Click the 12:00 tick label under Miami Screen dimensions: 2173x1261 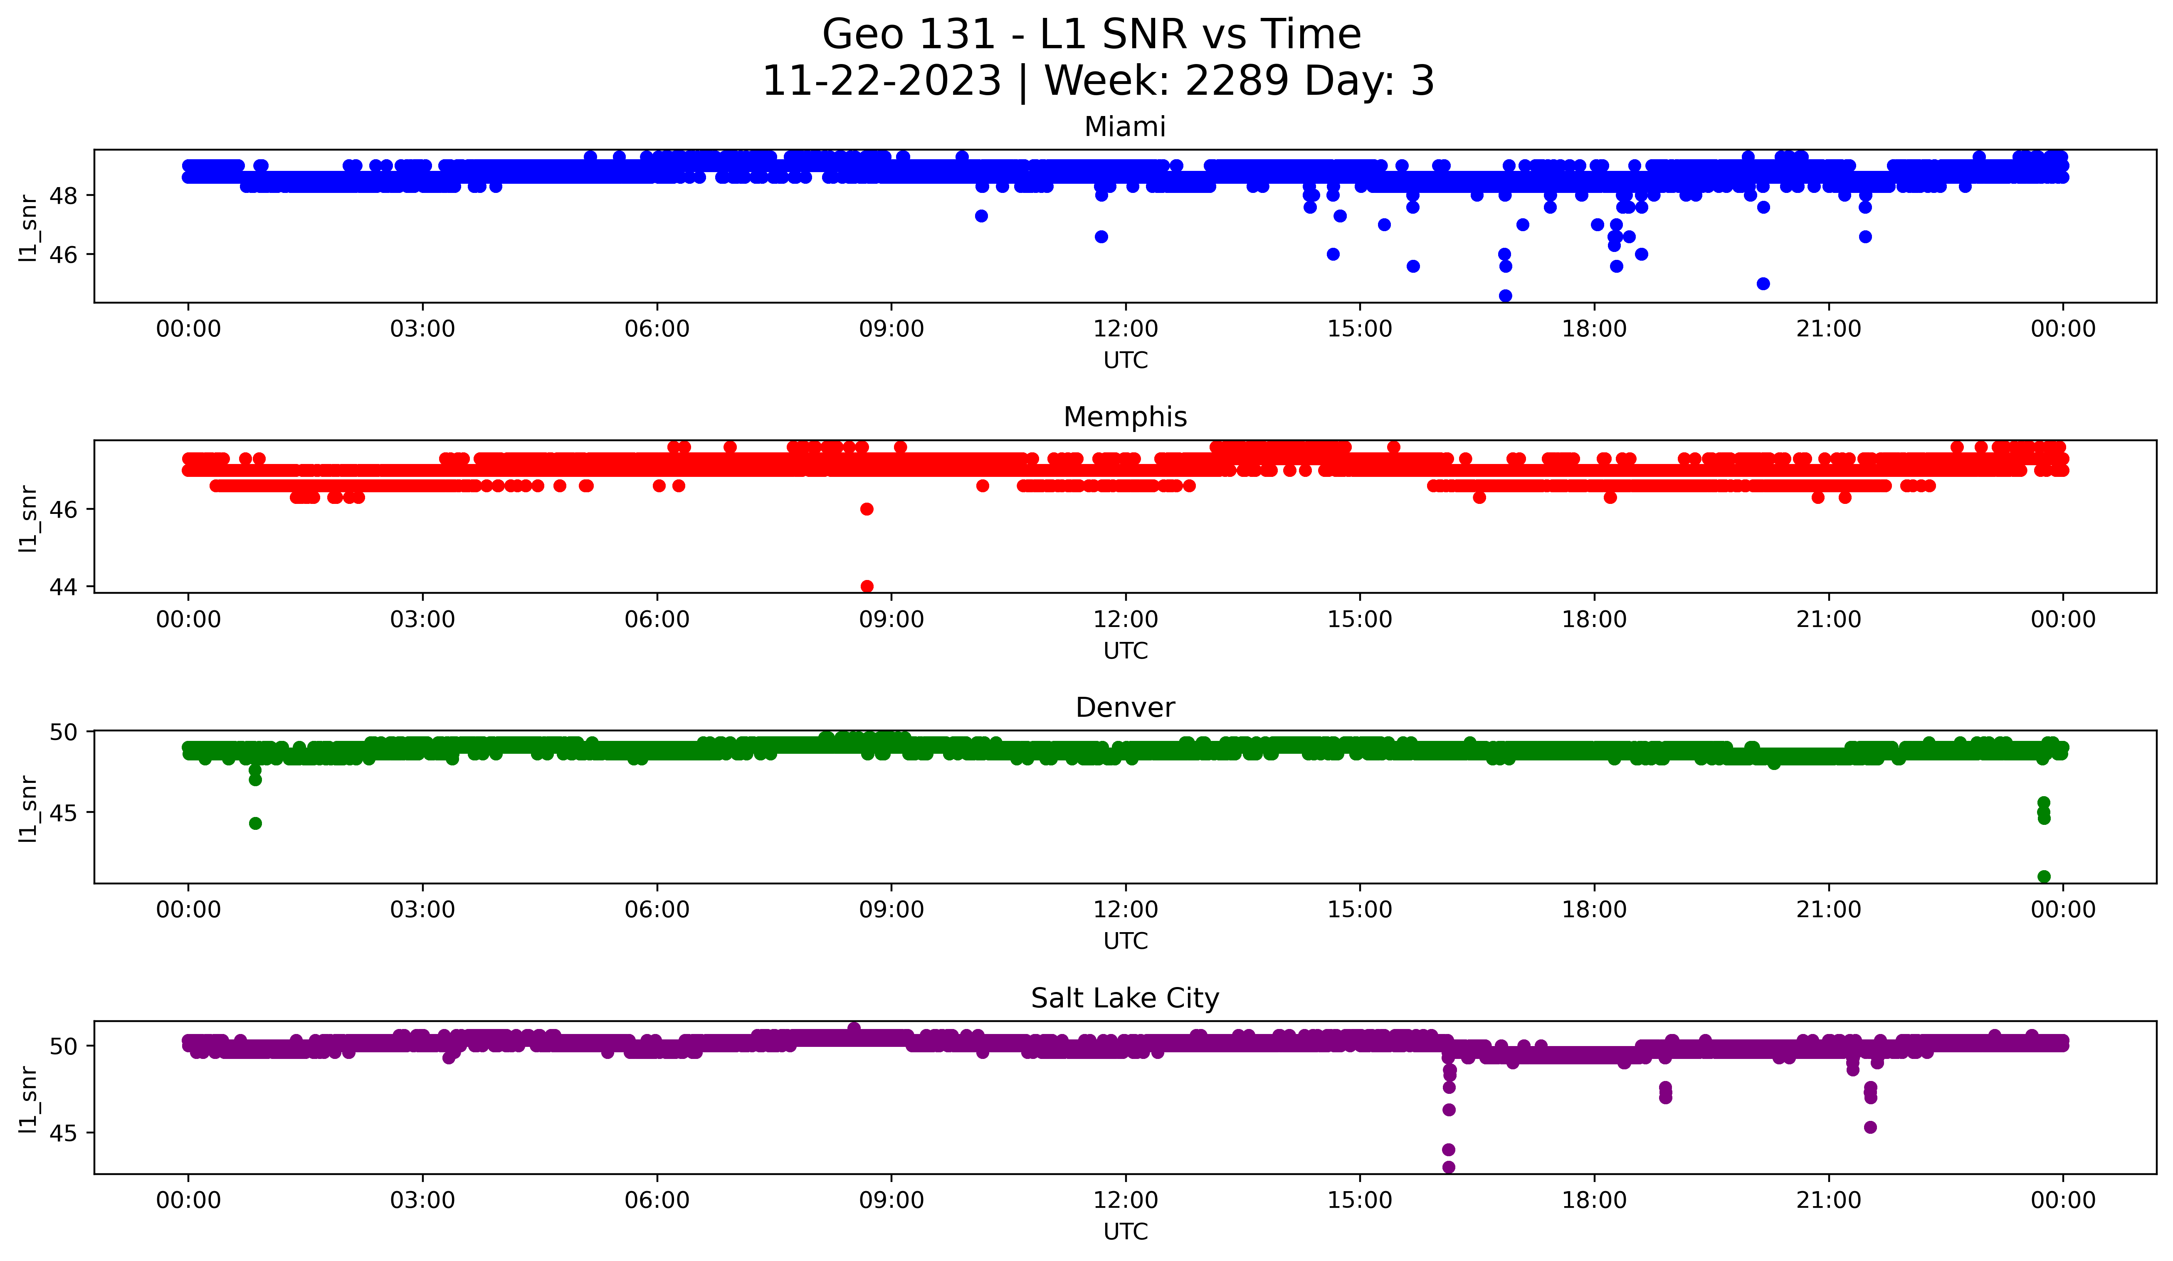(x=1125, y=329)
